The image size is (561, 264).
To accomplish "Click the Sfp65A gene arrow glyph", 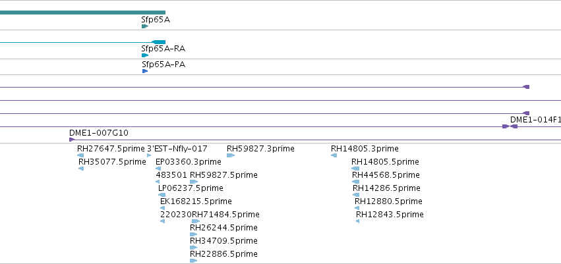I will 145,26.
